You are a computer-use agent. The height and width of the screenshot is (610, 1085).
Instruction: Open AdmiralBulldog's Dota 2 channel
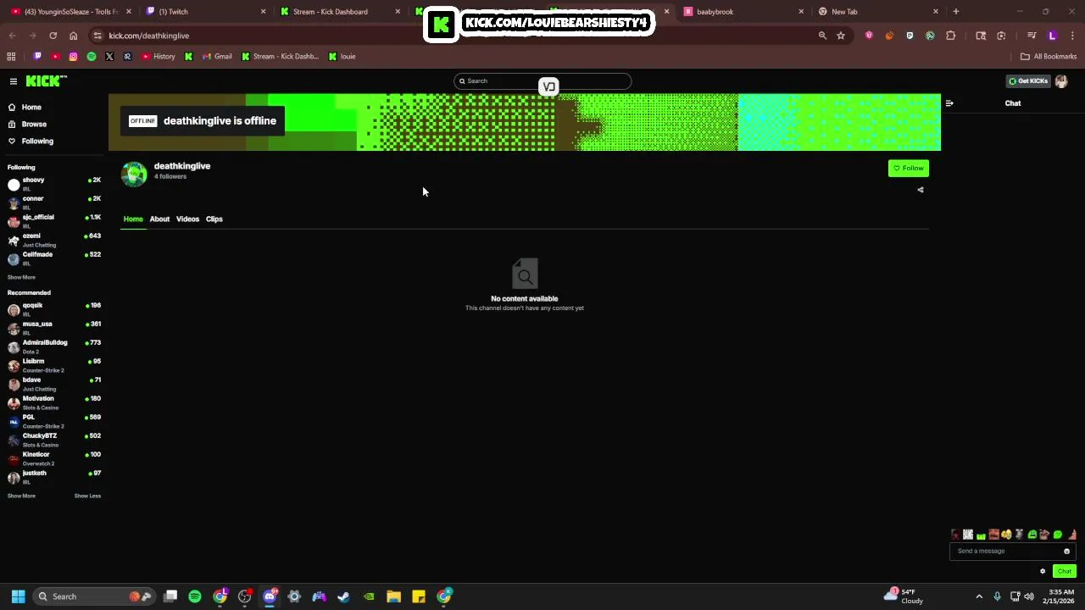click(54, 347)
